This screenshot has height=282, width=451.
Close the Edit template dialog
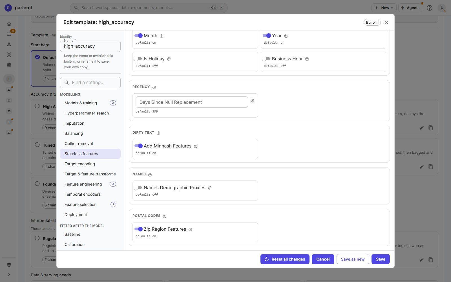click(x=386, y=22)
